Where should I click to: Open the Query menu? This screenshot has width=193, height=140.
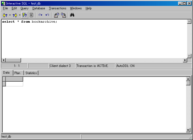coord(24,8)
